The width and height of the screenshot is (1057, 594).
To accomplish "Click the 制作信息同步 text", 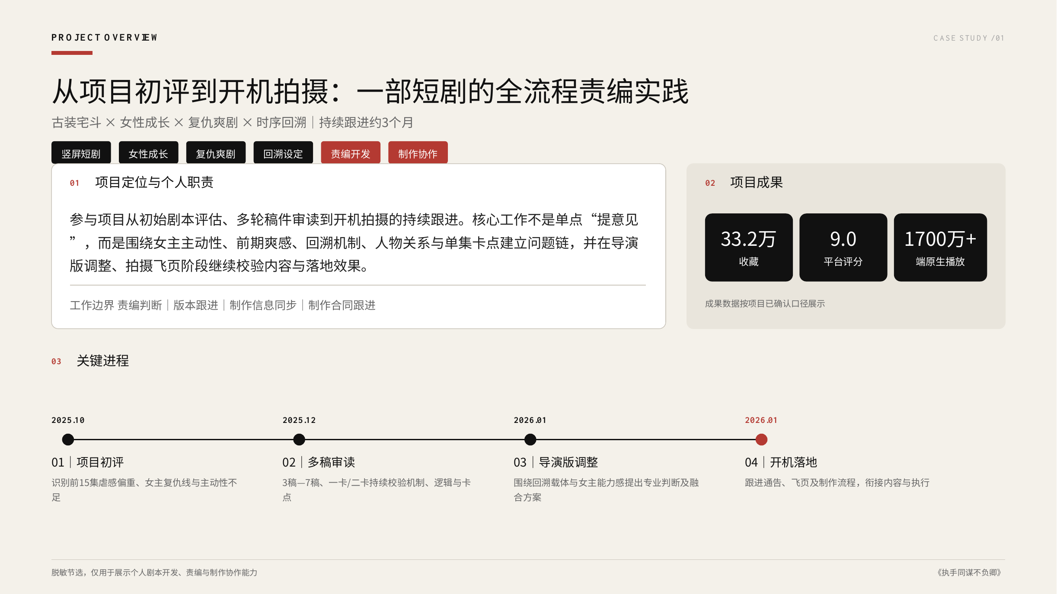I will 263,305.
